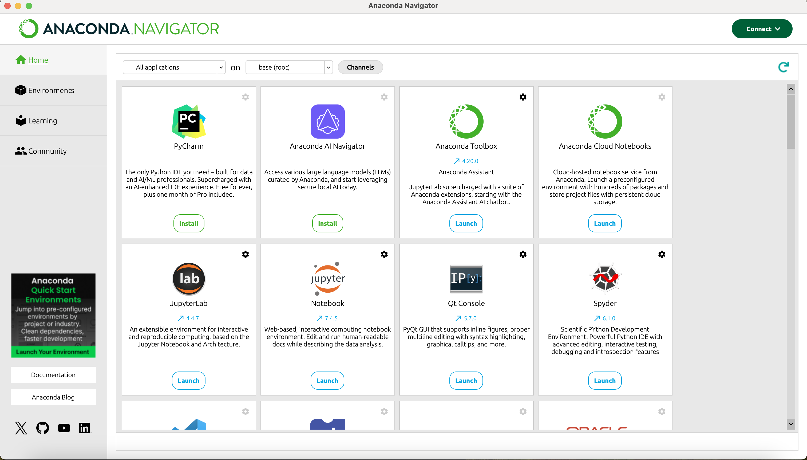Open the Spyder tile gear options
Screen dimensions: 807x460
[662, 254]
